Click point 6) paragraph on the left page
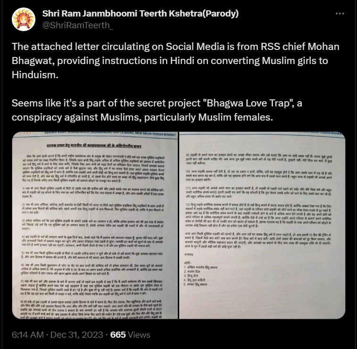The width and height of the screenshot is (357, 349). tap(92, 269)
